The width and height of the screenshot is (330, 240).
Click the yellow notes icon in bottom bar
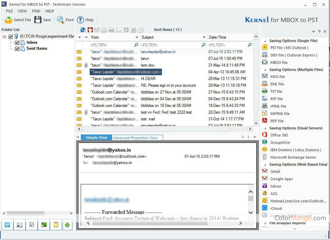tap(56, 225)
